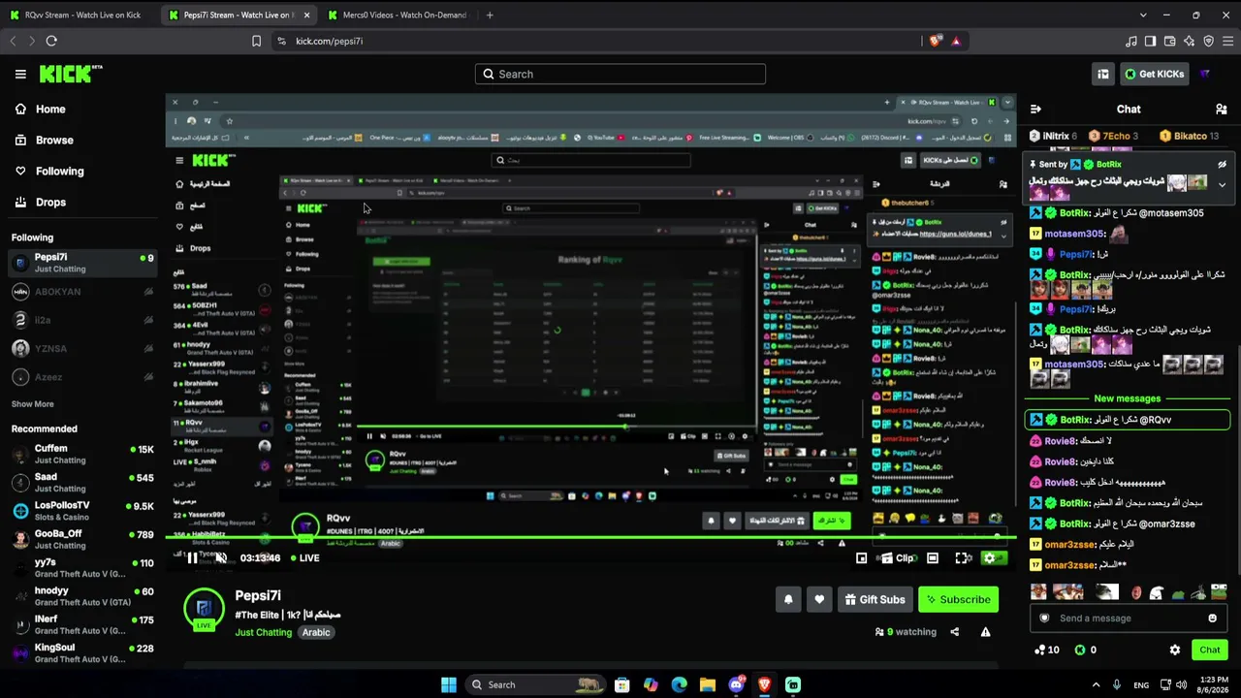The image size is (1241, 698).
Task: Click the Kick search box
Action: (x=620, y=74)
